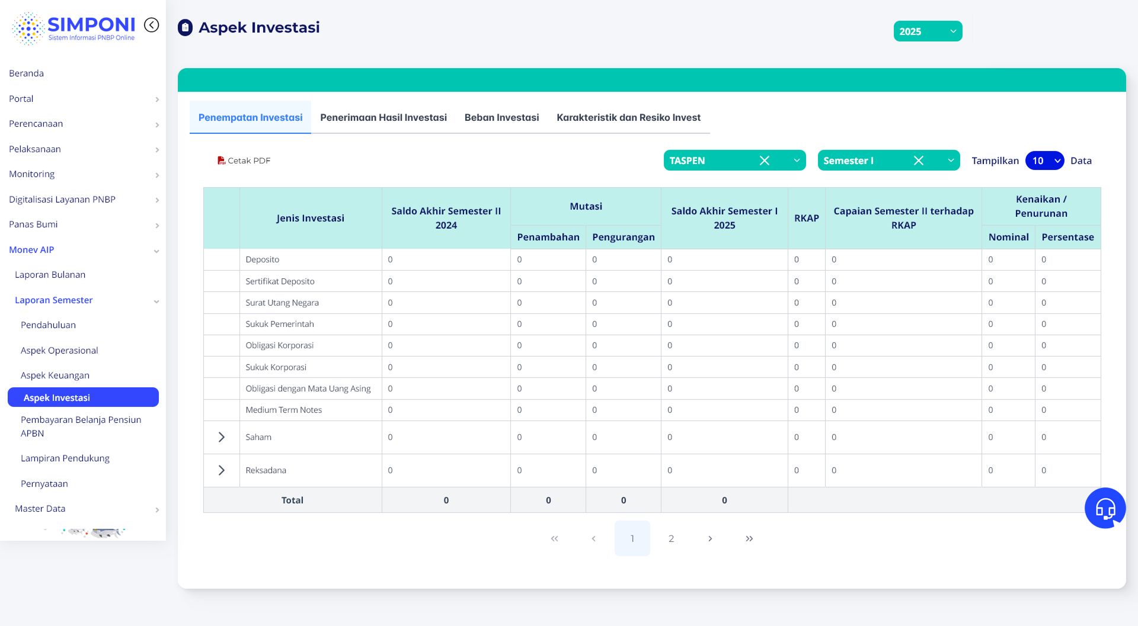This screenshot has width=1138, height=626.
Task: Collapse the Monev AIP menu
Action: click(x=83, y=250)
